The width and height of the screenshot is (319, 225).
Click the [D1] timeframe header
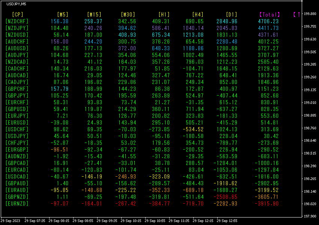point(232,14)
